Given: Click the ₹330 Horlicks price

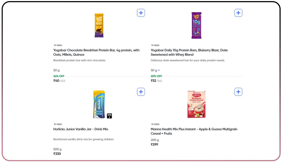Looking at the screenshot, I should (x=57, y=154).
